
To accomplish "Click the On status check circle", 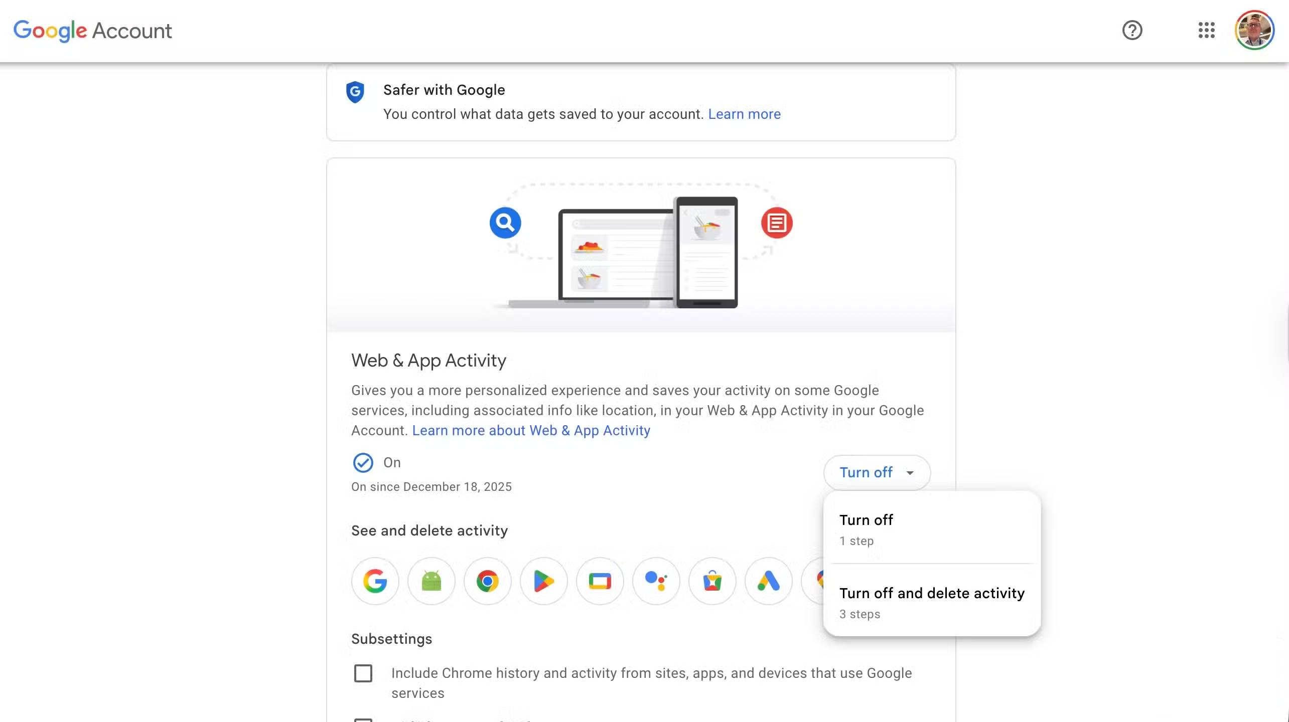I will pyautogui.click(x=363, y=462).
